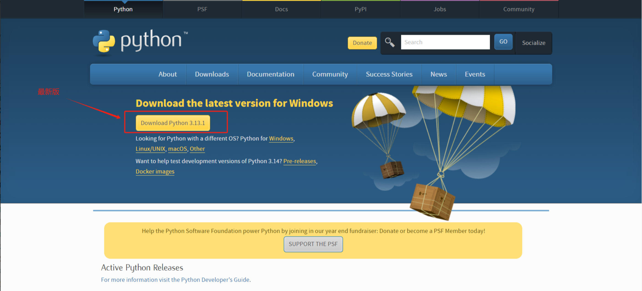Viewport: 642px width, 291px height.
Task: Click the SUPPORT THE PSF button
Action: tap(313, 244)
